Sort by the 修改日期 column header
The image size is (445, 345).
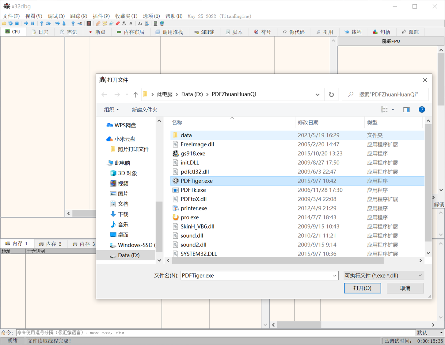(x=329, y=122)
